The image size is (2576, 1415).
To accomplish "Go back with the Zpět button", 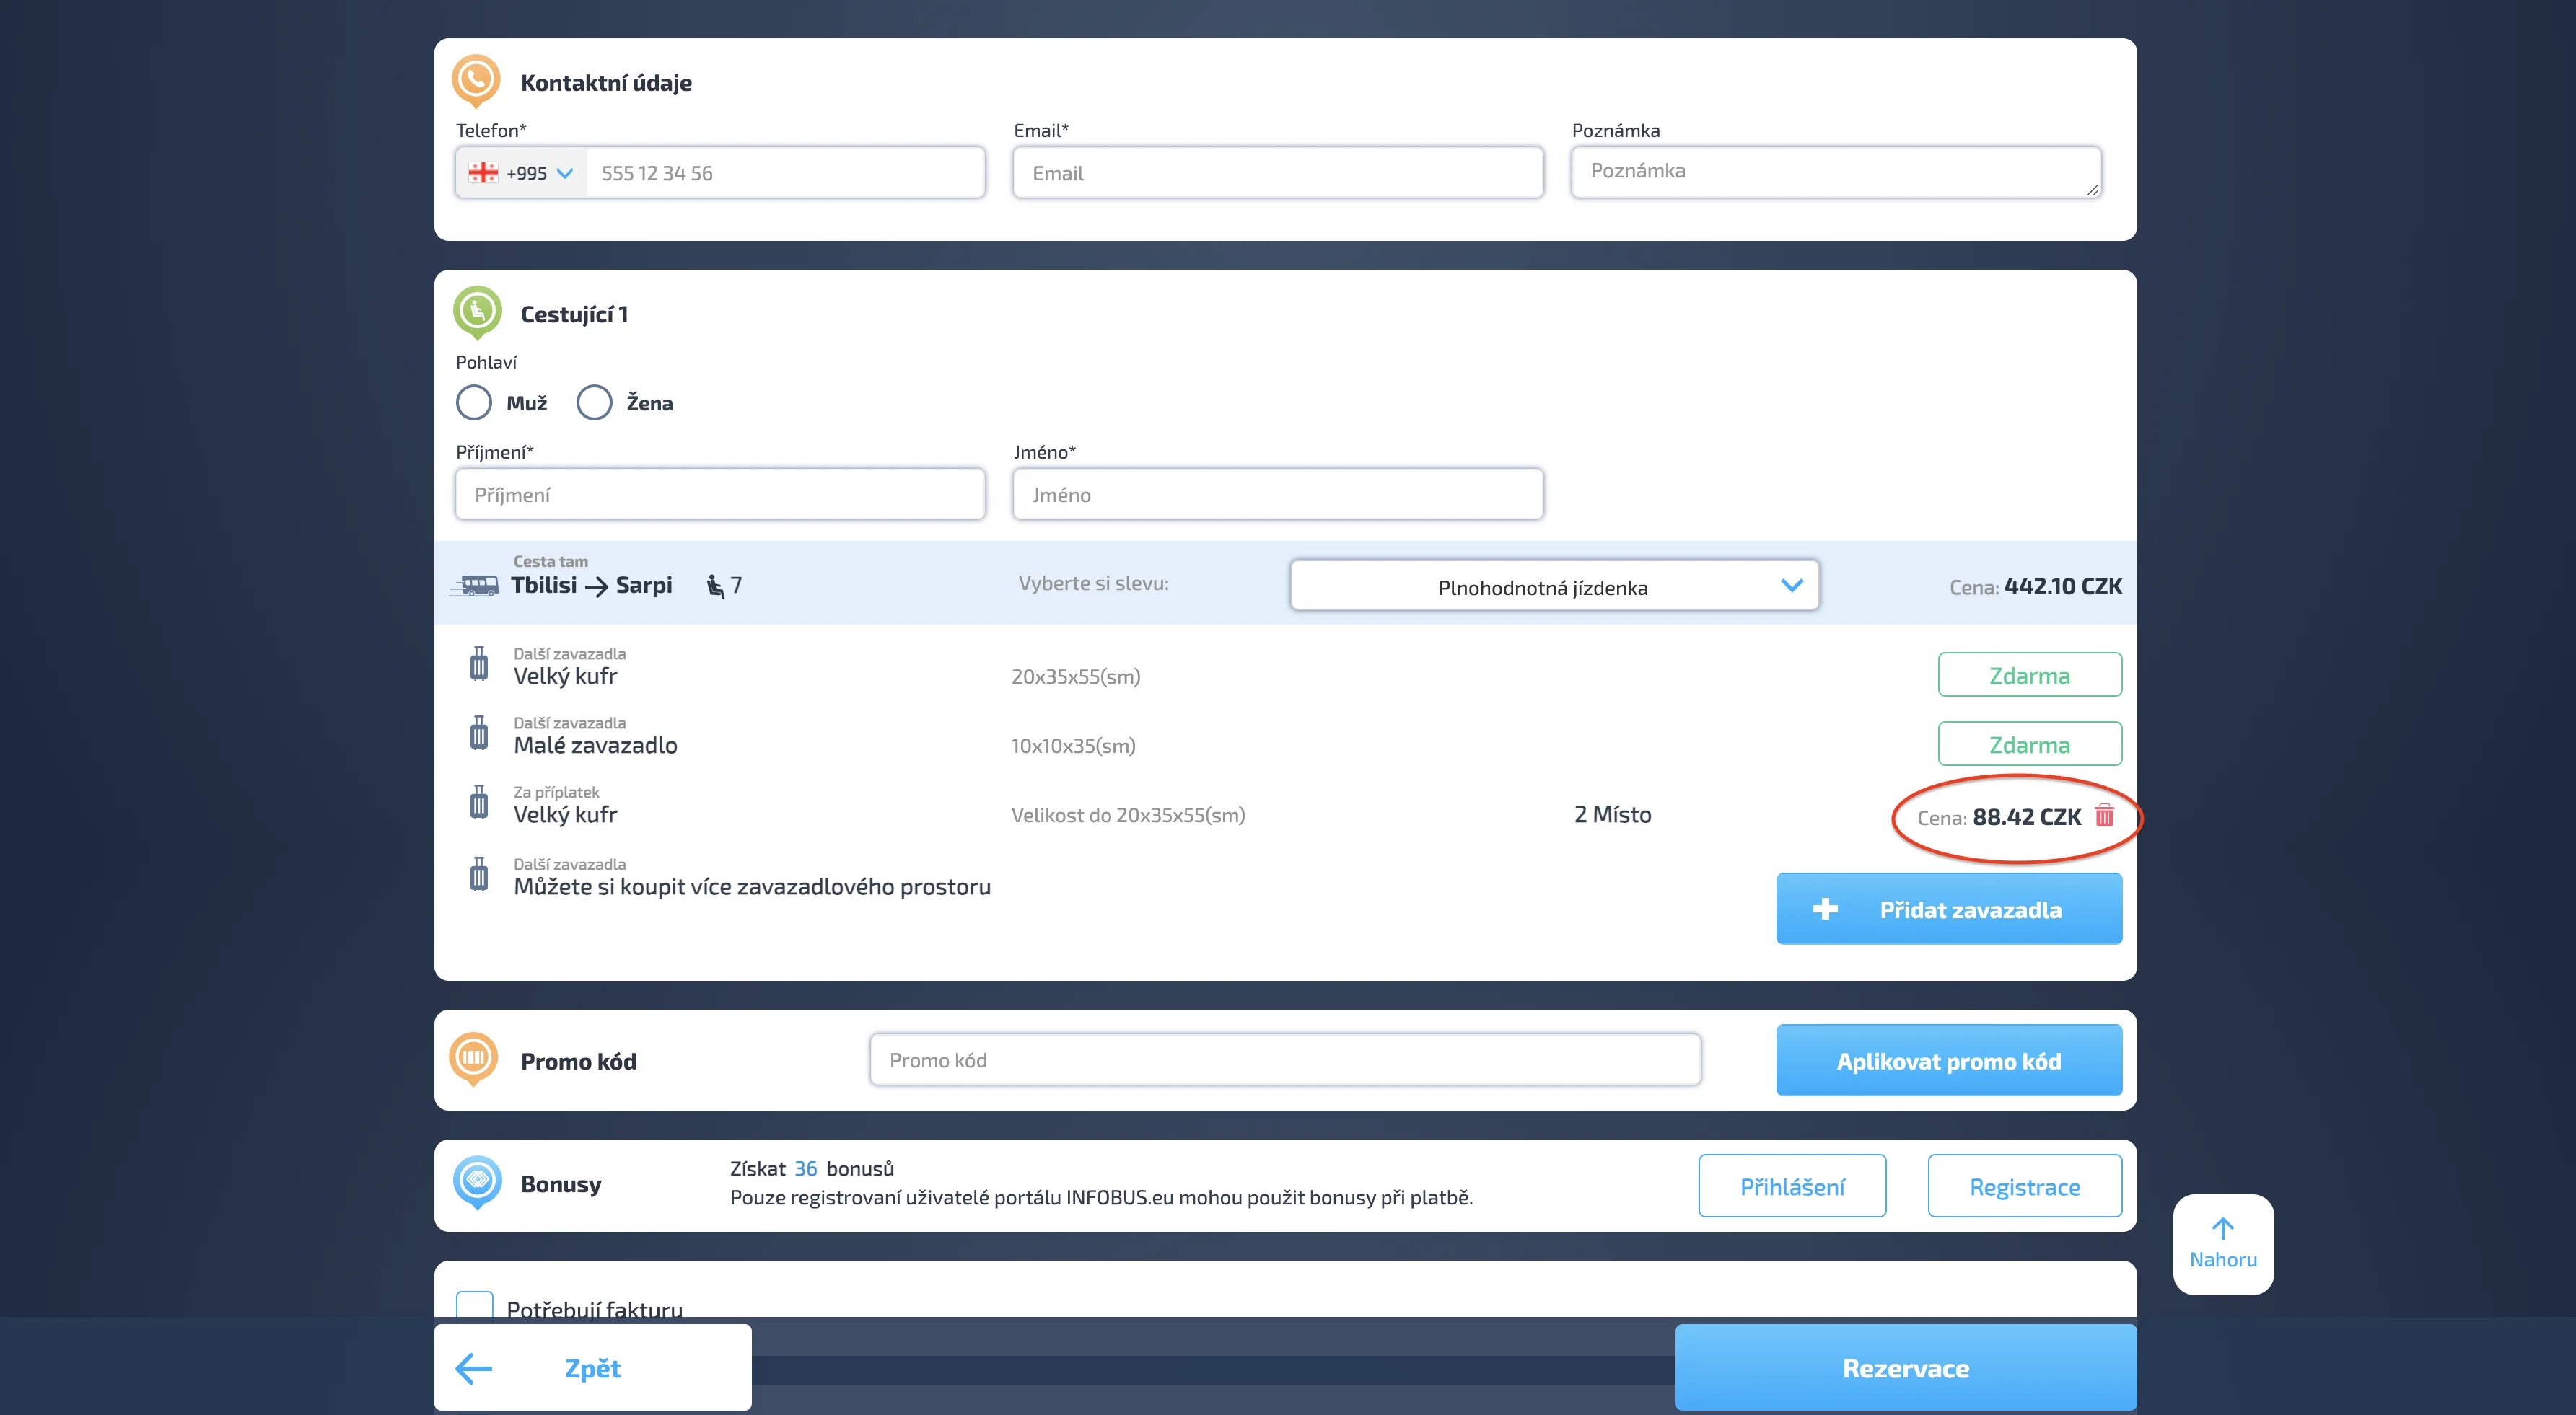I will click(592, 1367).
